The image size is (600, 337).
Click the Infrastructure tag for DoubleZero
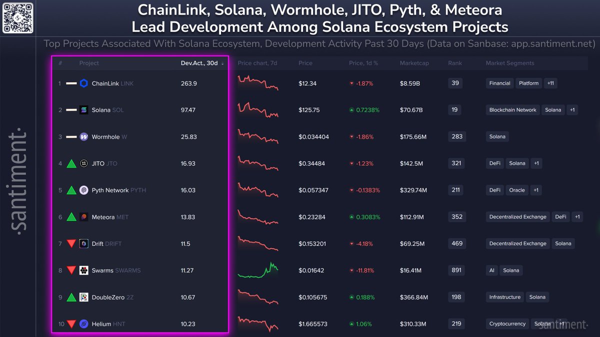click(504, 297)
